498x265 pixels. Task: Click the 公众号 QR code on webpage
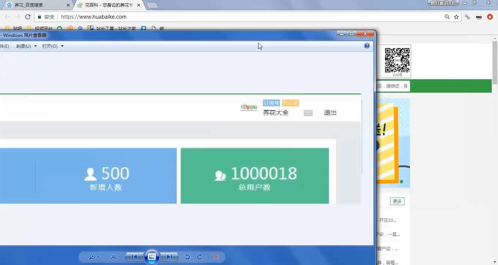397,61
